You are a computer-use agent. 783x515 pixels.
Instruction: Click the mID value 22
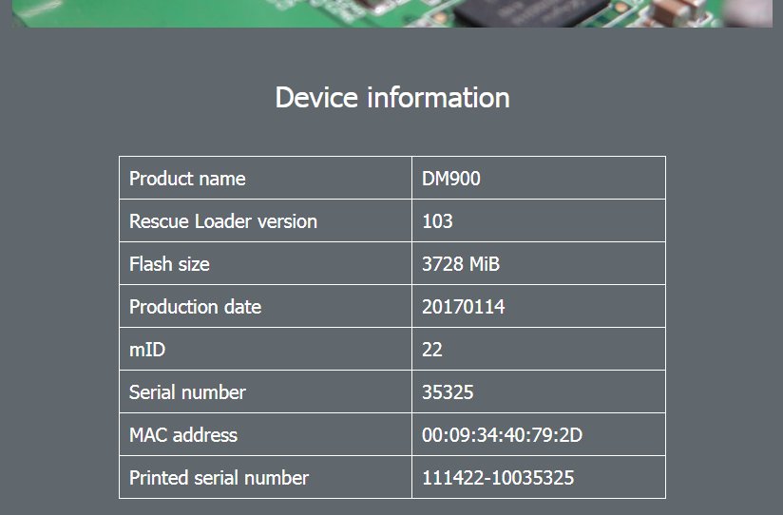click(x=432, y=350)
